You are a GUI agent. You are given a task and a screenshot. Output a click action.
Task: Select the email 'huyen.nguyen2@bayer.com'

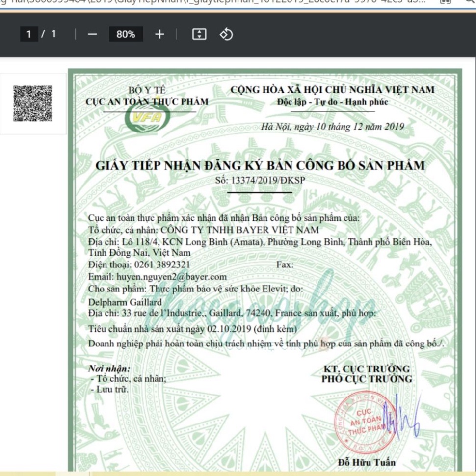pos(172,277)
